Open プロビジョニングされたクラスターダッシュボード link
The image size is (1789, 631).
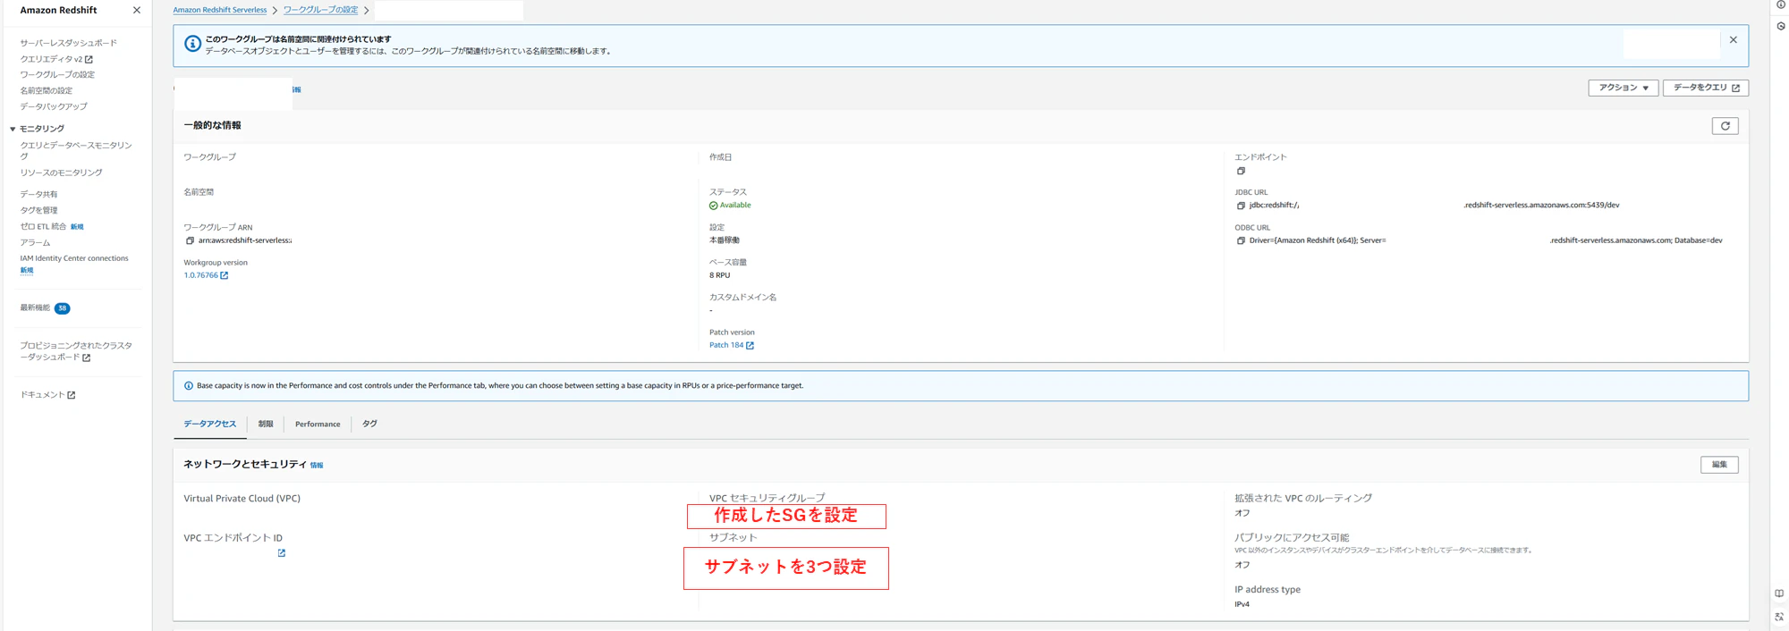click(76, 351)
